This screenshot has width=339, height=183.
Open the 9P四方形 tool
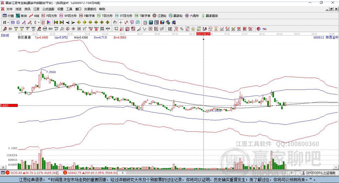68,16
